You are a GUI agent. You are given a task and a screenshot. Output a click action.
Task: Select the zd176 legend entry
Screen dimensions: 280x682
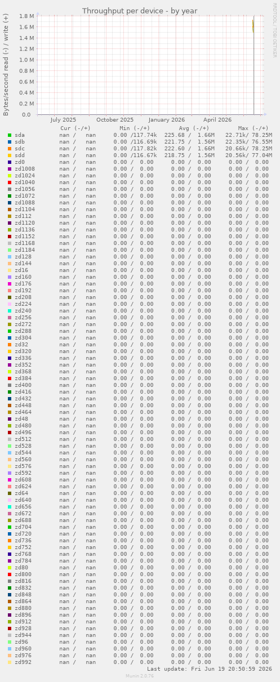[x=23, y=284]
